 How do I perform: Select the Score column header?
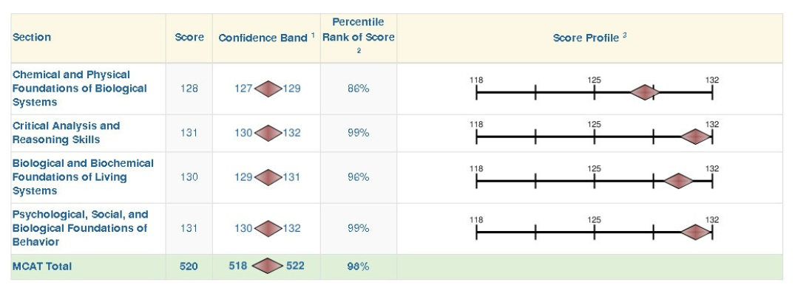click(x=189, y=38)
